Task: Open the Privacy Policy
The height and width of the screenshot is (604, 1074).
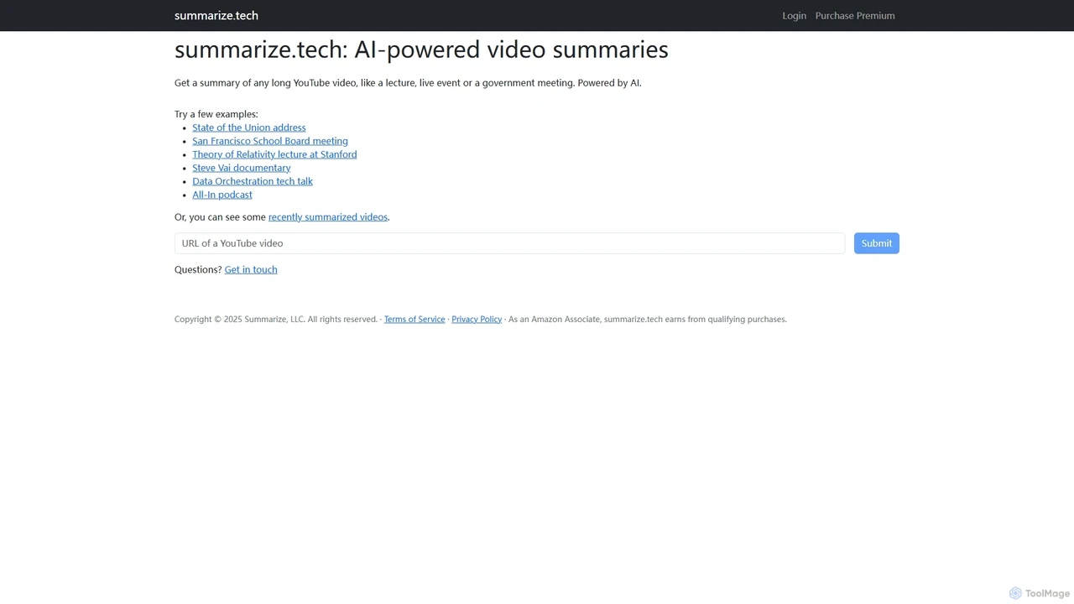Action: click(x=477, y=319)
